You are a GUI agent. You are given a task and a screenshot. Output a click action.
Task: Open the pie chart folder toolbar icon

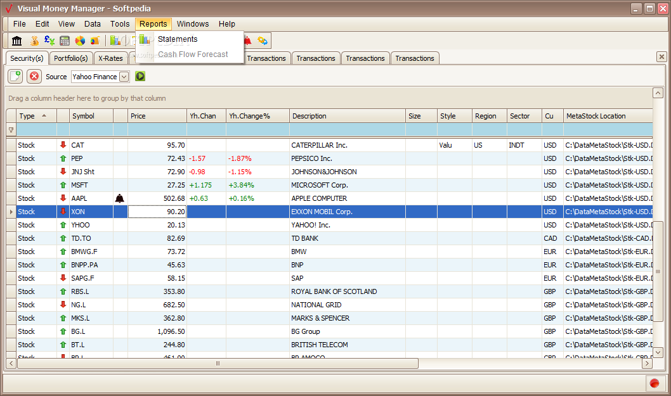[95, 41]
